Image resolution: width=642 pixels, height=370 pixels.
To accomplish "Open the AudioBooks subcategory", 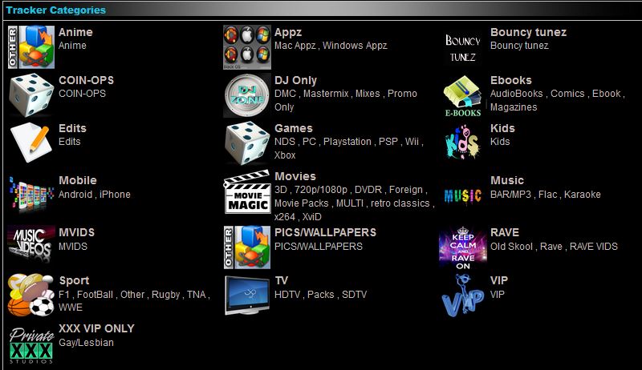I will 516,94.
